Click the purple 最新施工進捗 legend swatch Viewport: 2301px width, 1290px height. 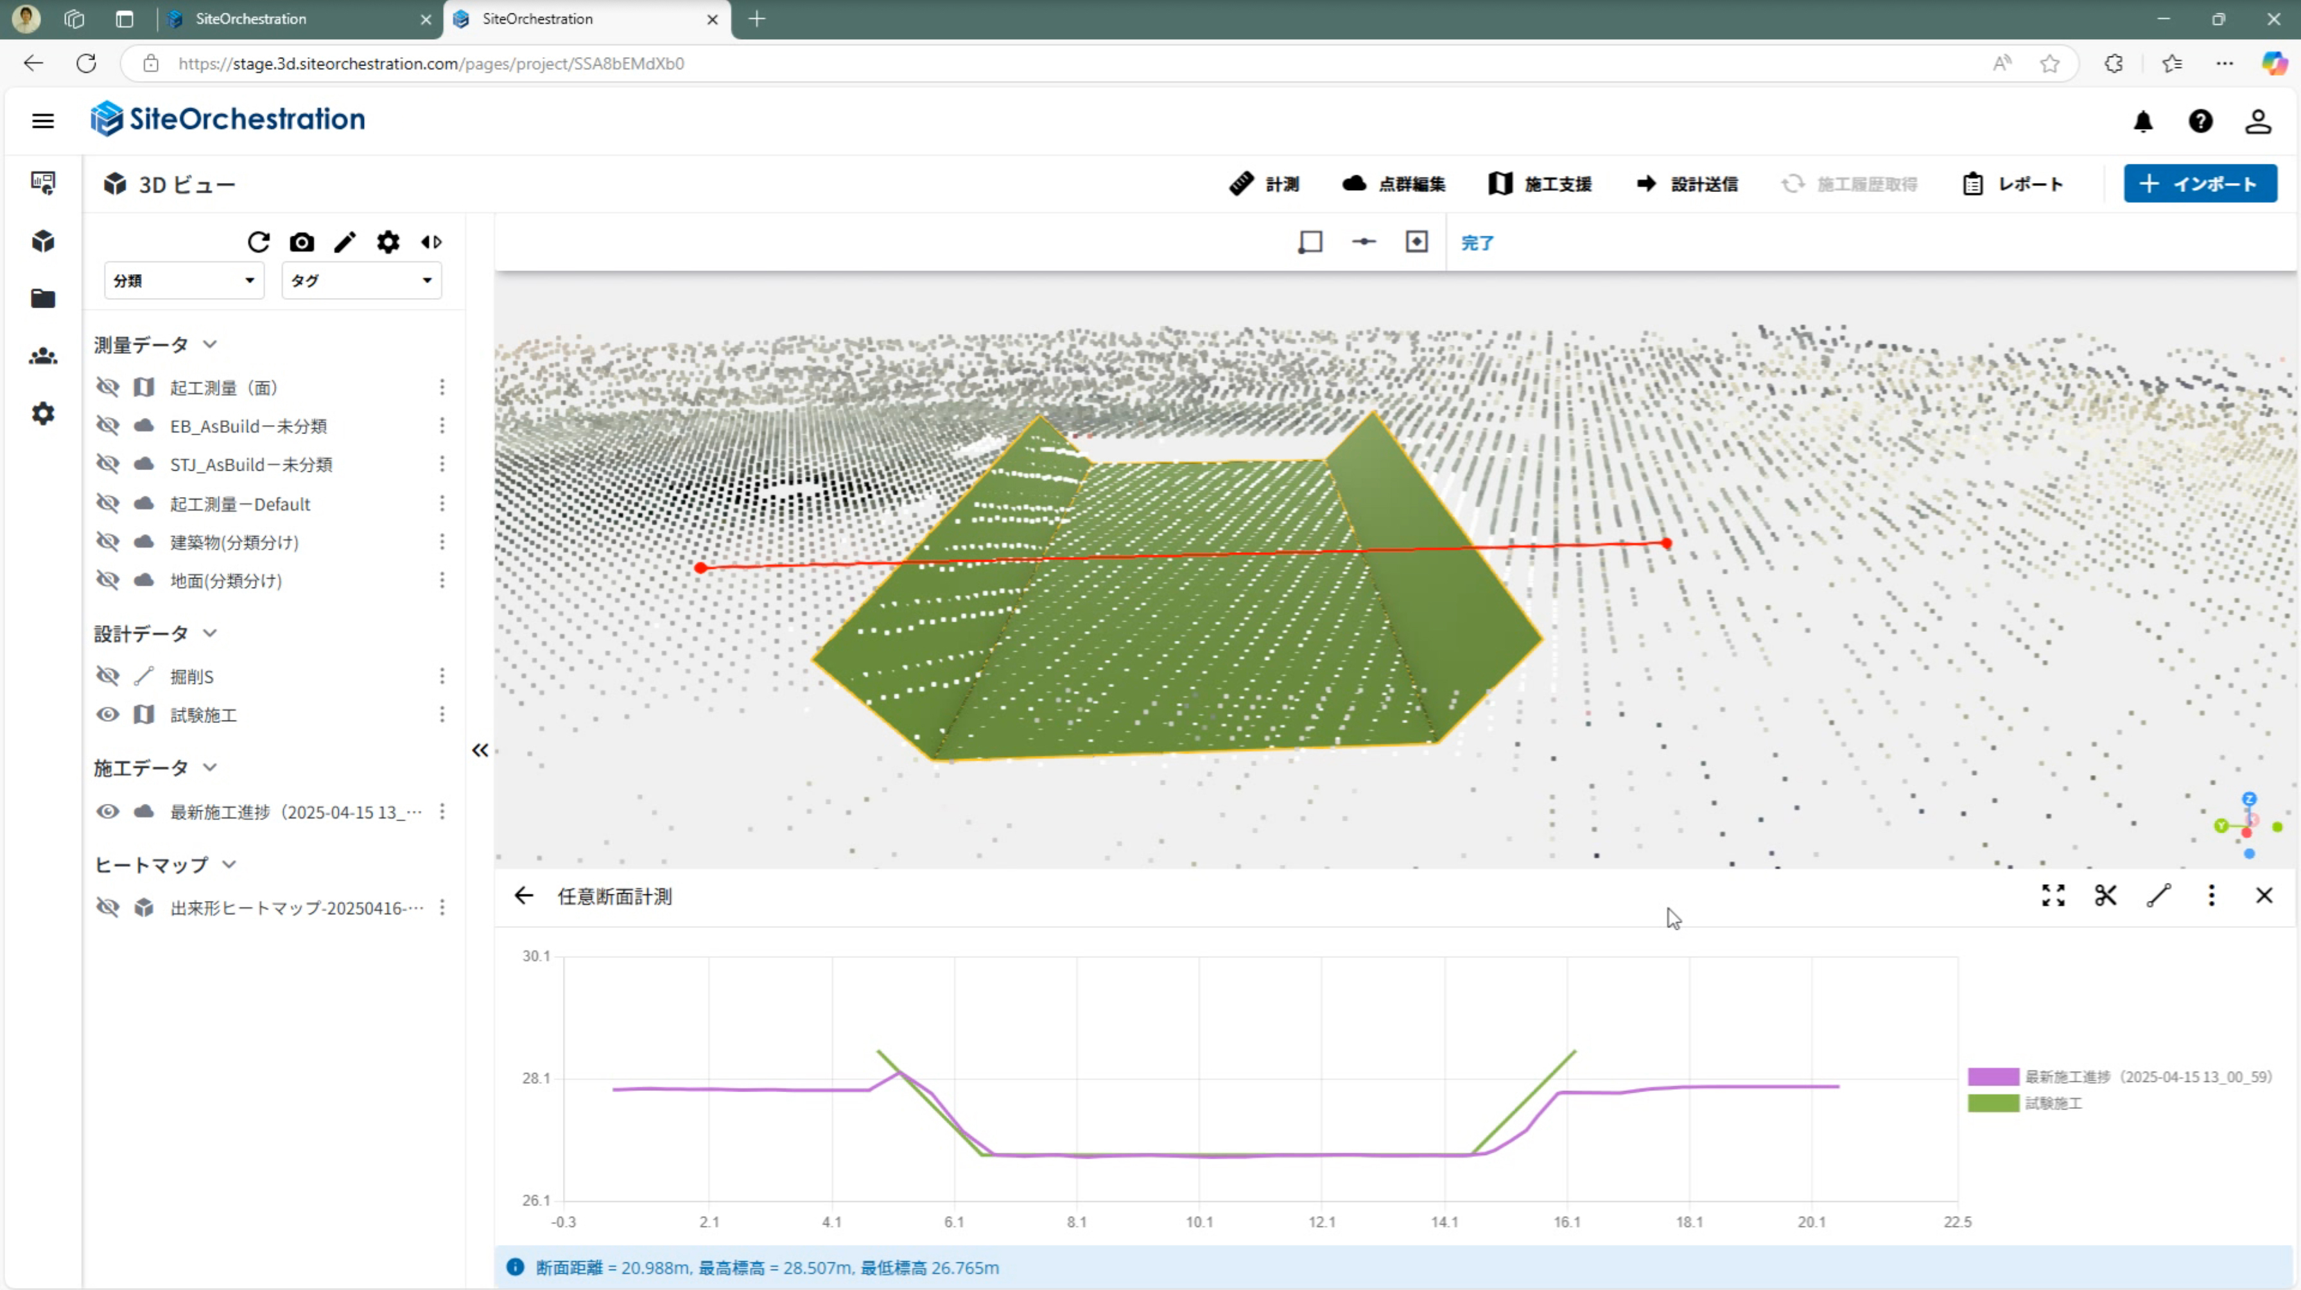[1993, 1077]
